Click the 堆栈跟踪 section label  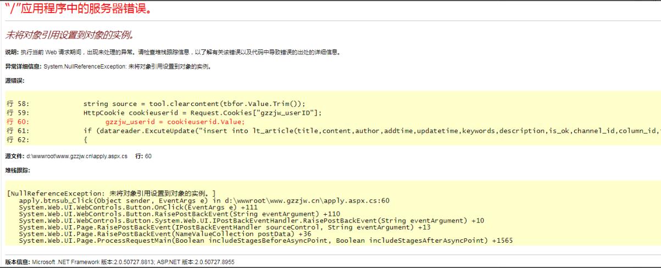18,170
